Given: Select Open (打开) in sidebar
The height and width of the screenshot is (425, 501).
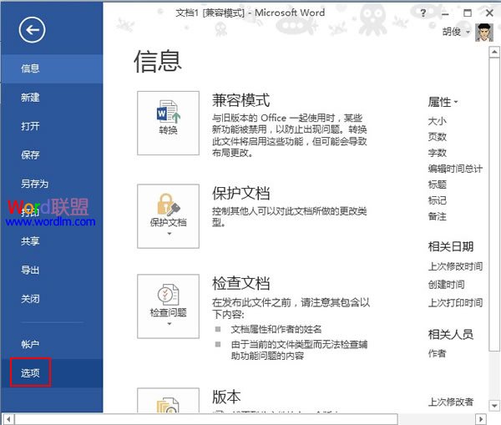Looking at the screenshot, I should coord(30,126).
